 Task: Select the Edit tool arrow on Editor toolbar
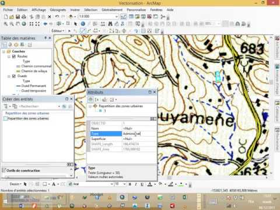tap(69, 31)
